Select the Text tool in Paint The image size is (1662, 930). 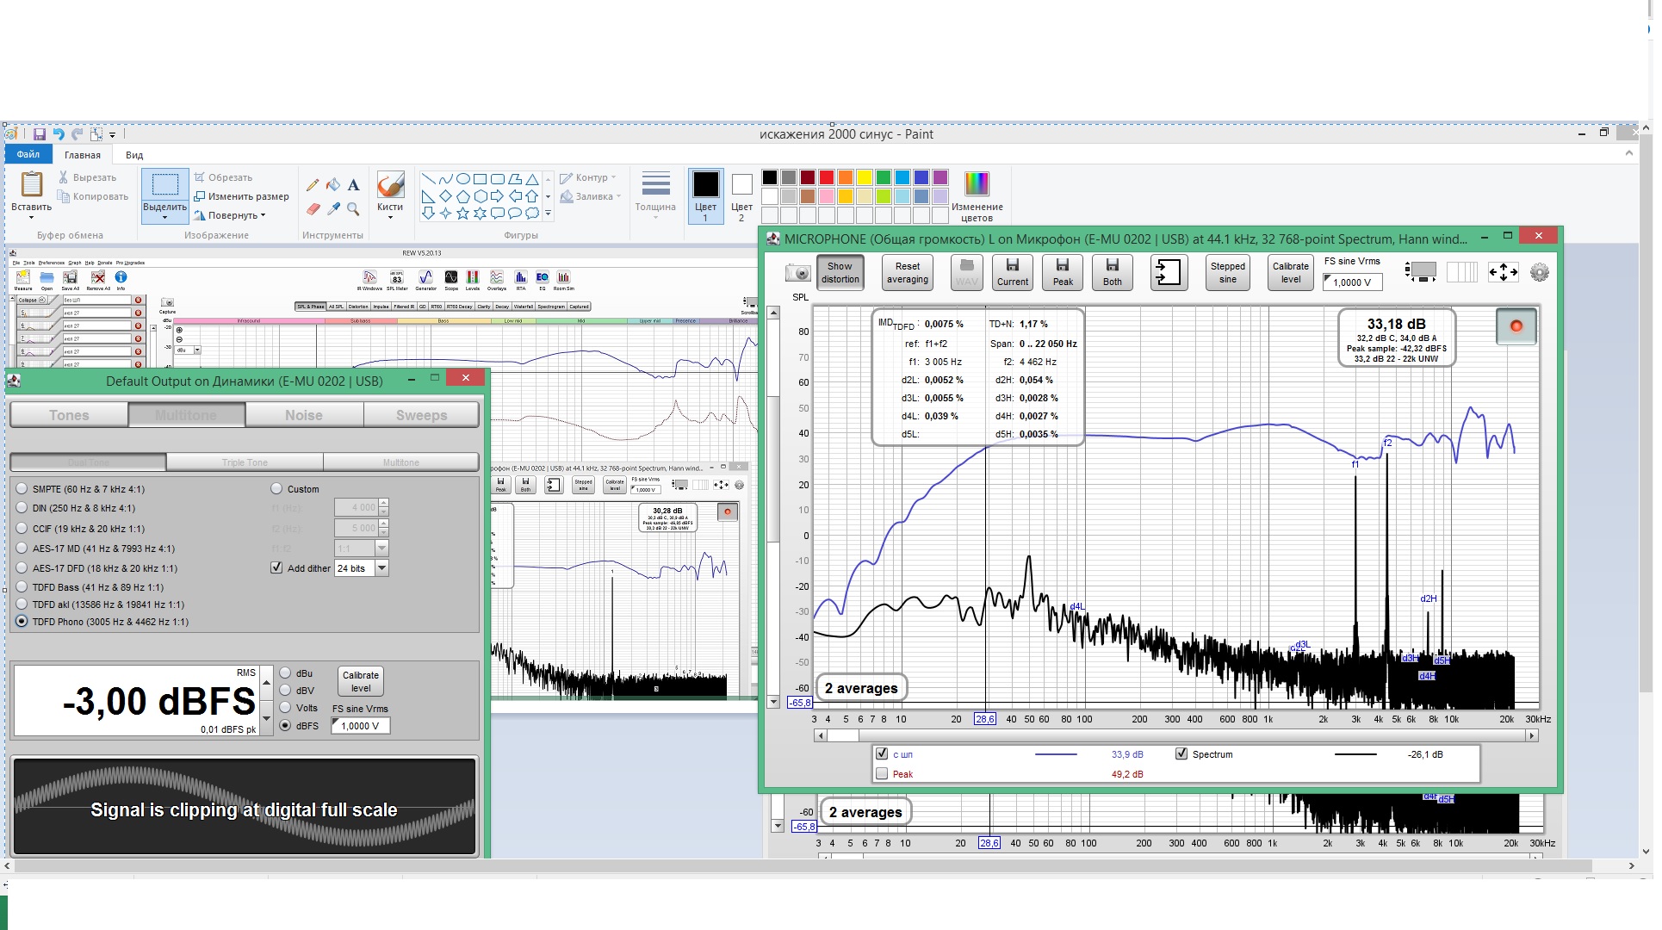(353, 185)
